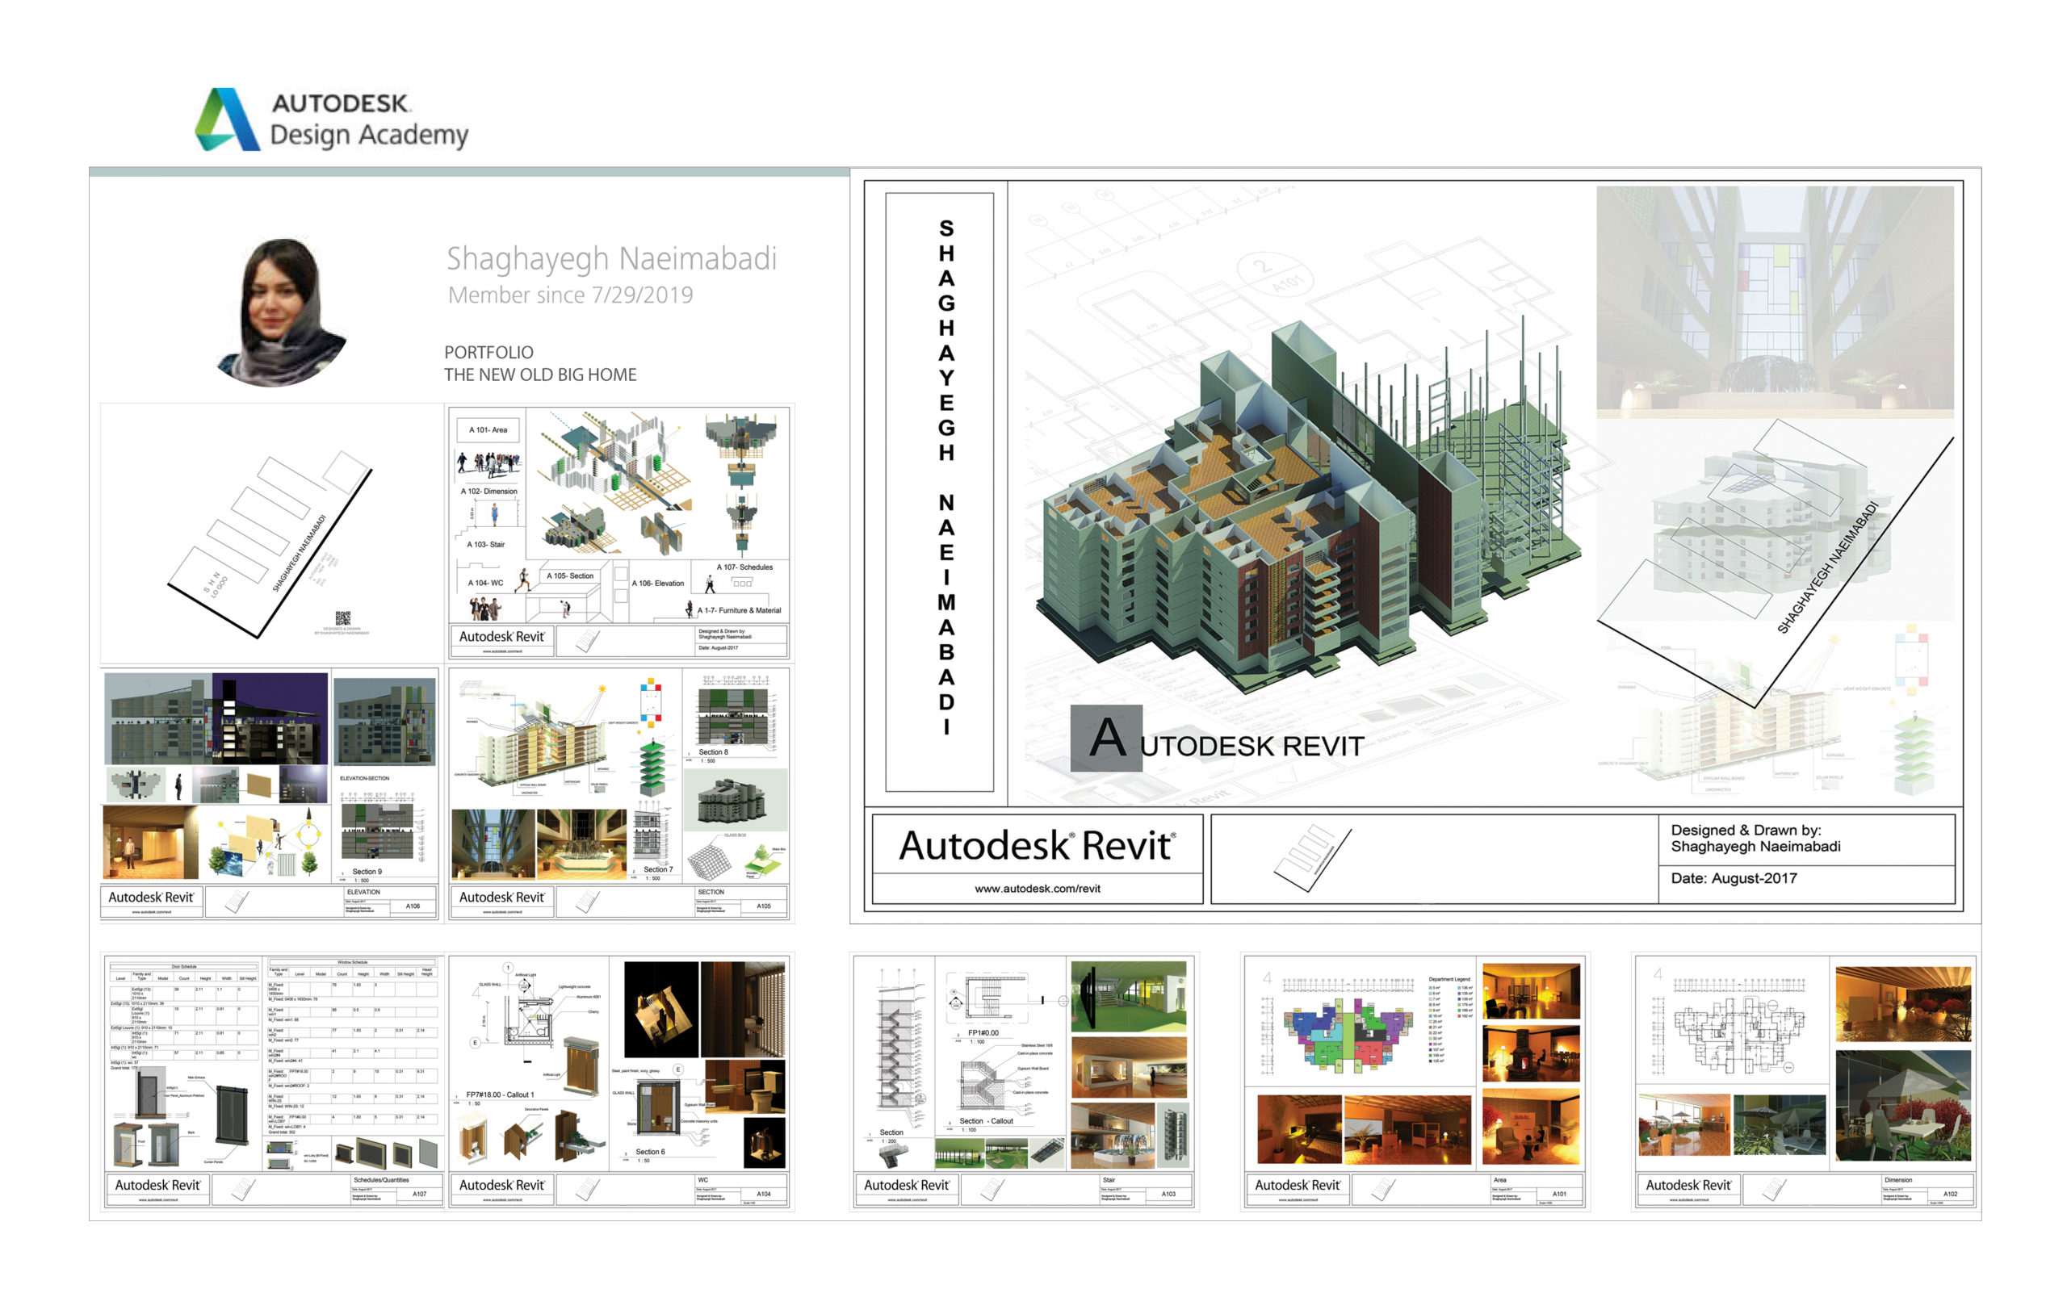Click 'A 105- Section' in the index thumbnail
The width and height of the screenshot is (2067, 1310).
tap(570, 575)
